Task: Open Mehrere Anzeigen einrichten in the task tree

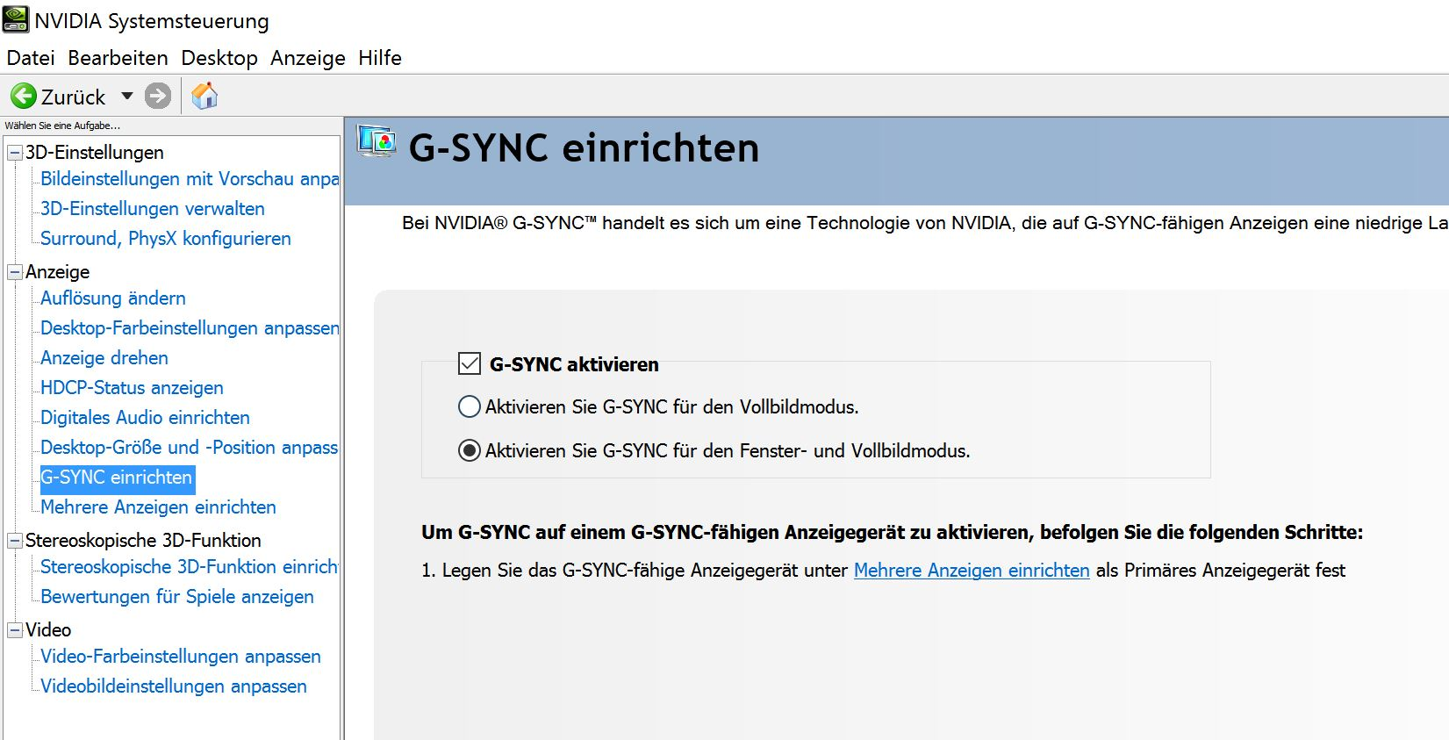Action: pyautogui.click(x=158, y=507)
